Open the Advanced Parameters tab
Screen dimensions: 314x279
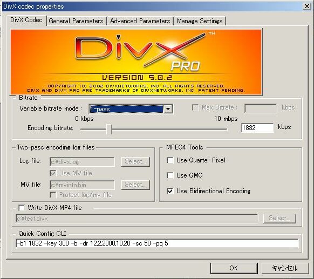(140, 21)
